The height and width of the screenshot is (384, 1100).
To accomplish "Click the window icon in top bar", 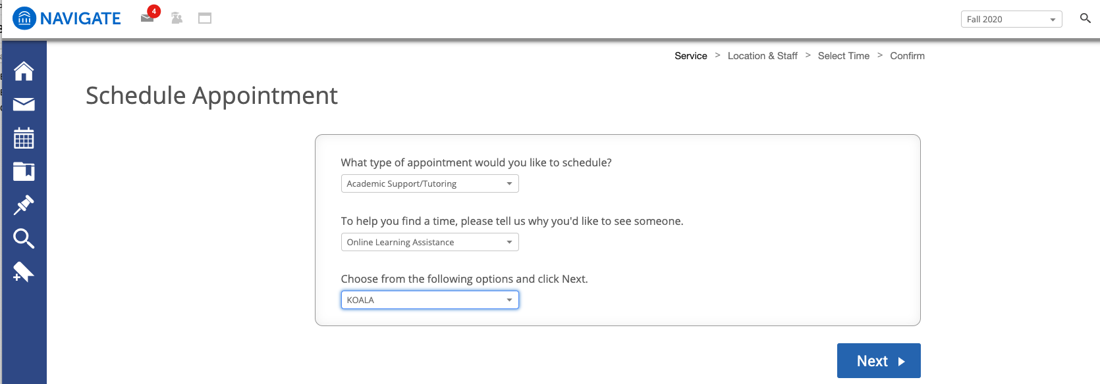I will tap(205, 18).
